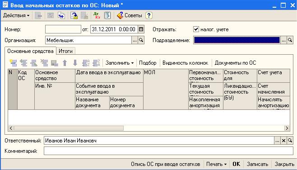Click the delete-row icon in the table toolbar

pyautogui.click(x=44, y=63)
